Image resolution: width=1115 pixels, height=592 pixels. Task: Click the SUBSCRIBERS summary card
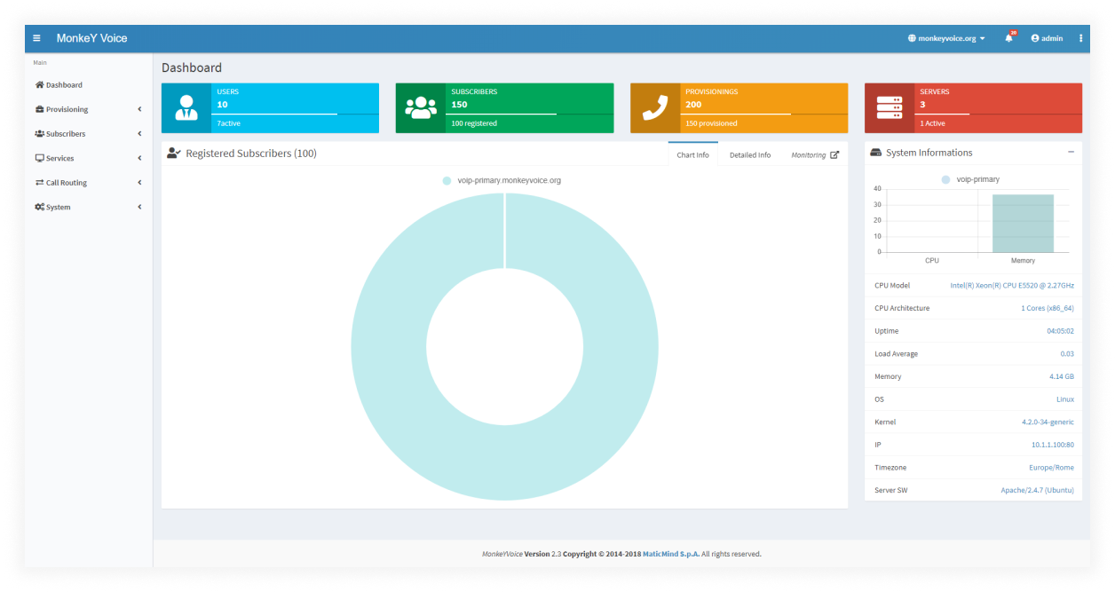504,108
